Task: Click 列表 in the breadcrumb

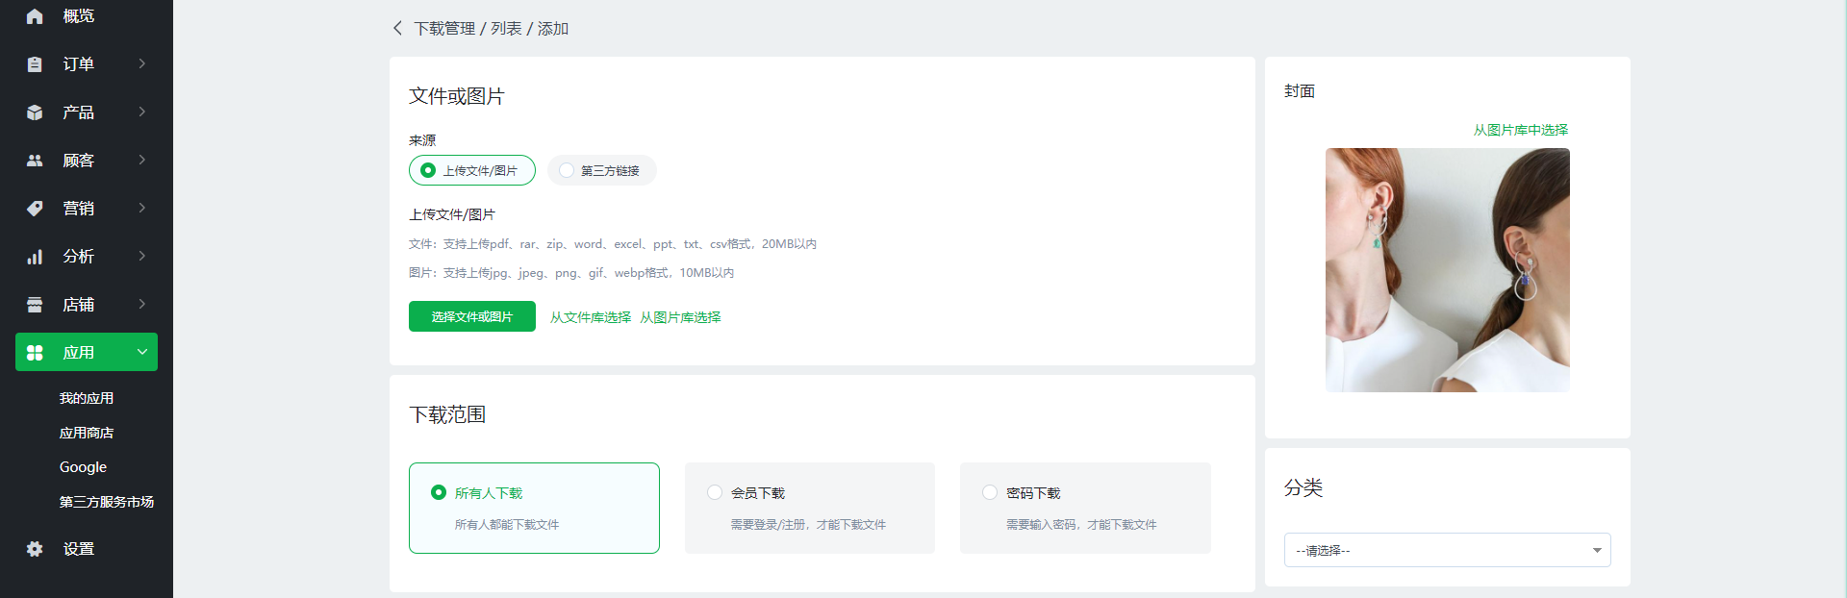Action: 506,29
